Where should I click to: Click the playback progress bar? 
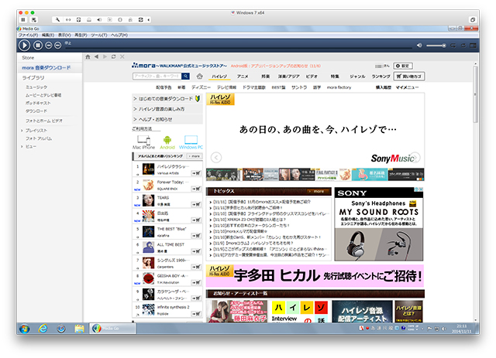(x=239, y=47)
